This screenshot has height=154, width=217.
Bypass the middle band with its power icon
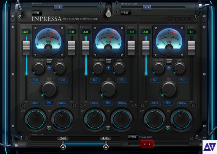coord(108,128)
